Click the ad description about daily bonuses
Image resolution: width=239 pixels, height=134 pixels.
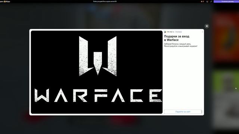(181, 45)
